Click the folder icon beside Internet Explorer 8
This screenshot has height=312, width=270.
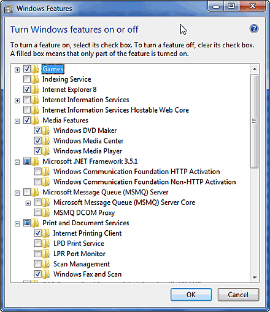[35, 89]
